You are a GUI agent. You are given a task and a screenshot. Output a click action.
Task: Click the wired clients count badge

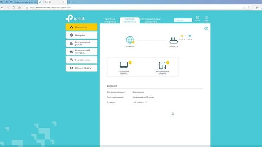coord(130,62)
